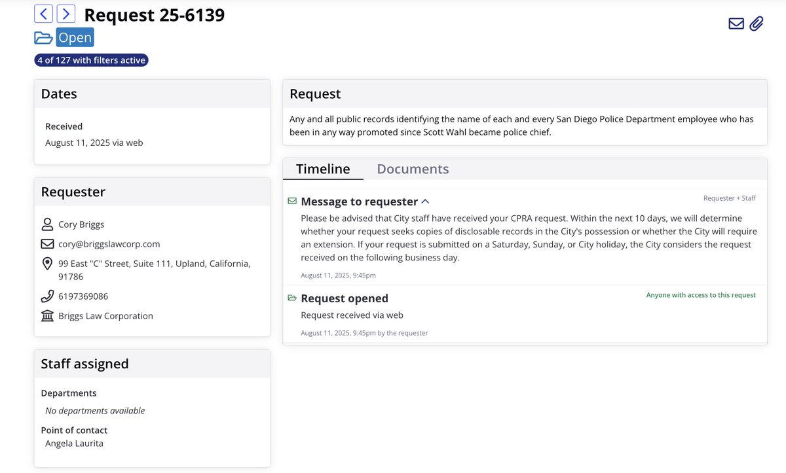Viewport: 786px width, 473px height.
Task: Click the envelope icon beside cory@briggslawcorp.com
Action: point(47,243)
